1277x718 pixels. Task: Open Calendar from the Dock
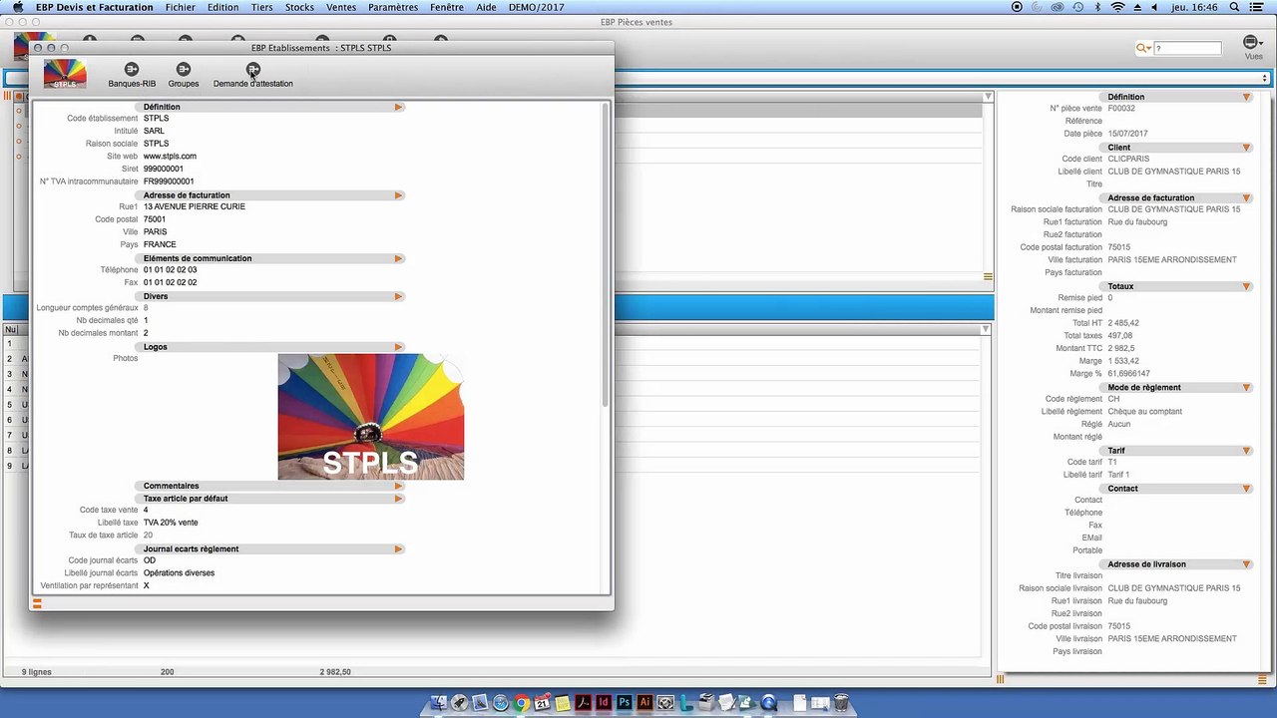pos(542,703)
